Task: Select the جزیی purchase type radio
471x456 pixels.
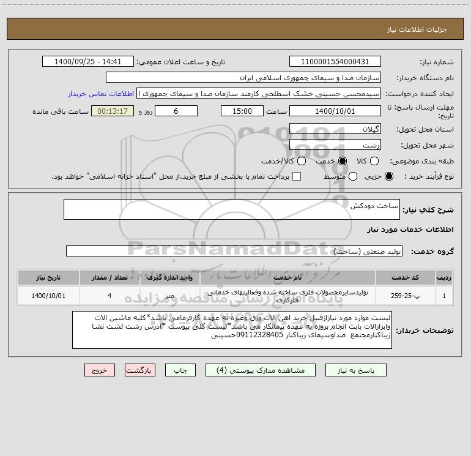Action: (x=389, y=176)
